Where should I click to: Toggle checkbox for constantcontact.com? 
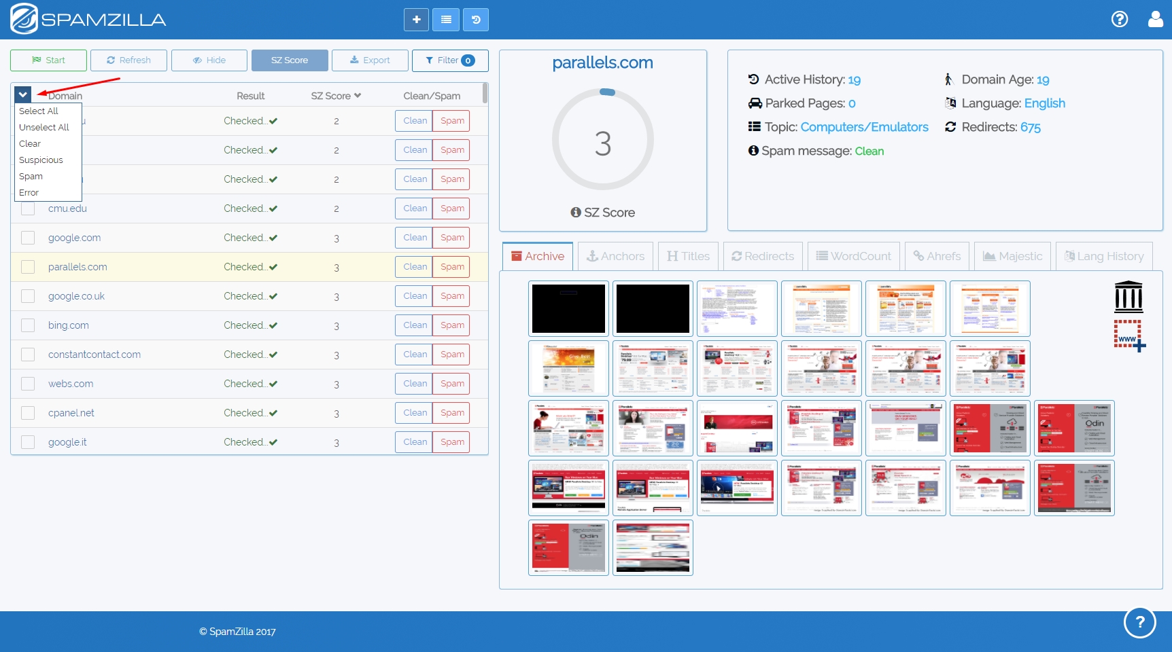pyautogui.click(x=28, y=355)
